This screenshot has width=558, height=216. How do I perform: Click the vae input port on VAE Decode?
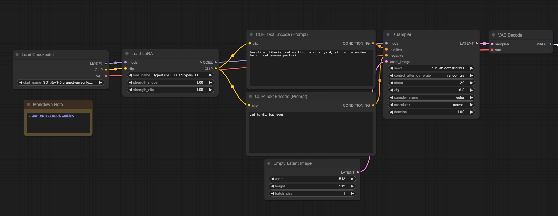pyautogui.click(x=492, y=50)
